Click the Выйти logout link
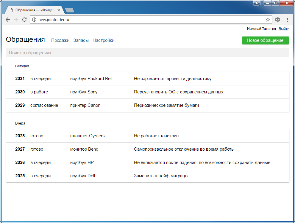This screenshot has height=223, width=295. pos(284,29)
